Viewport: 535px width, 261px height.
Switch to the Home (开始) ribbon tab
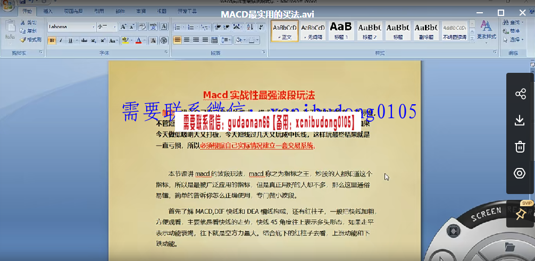27,11
